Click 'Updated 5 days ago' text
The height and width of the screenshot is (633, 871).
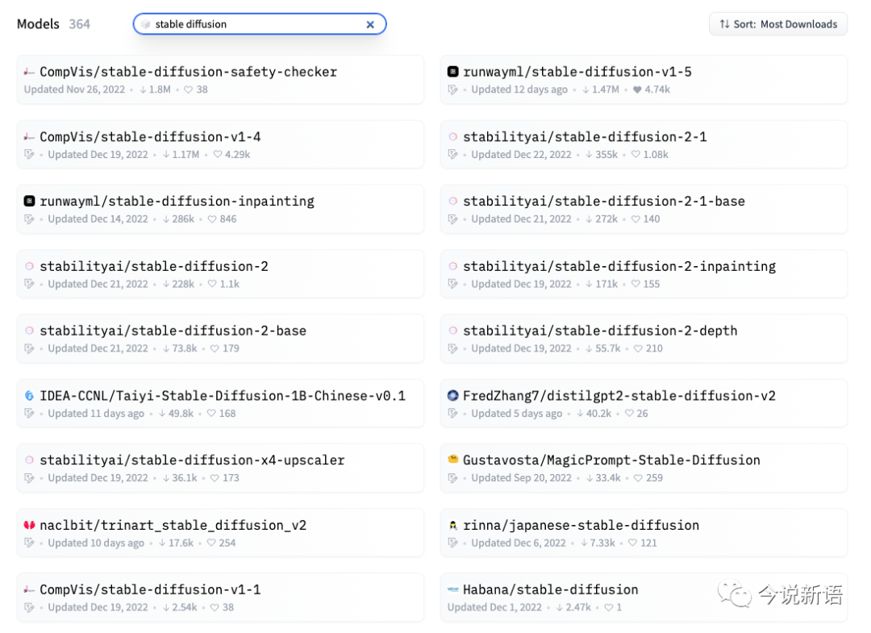pos(517,414)
